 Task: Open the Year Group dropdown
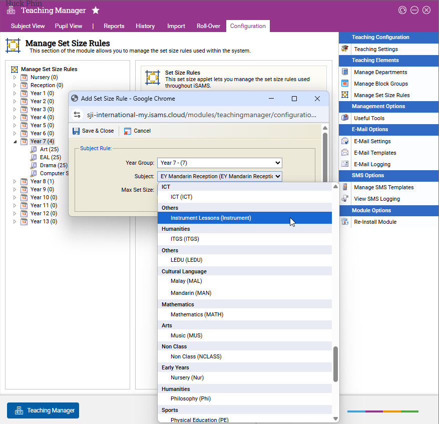pos(220,163)
